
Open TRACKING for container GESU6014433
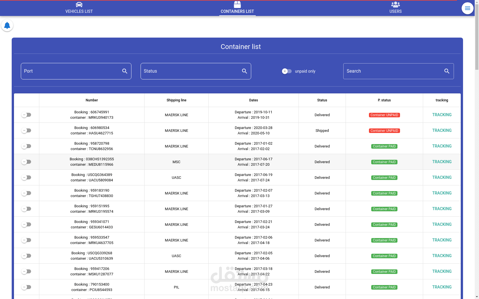point(442,224)
